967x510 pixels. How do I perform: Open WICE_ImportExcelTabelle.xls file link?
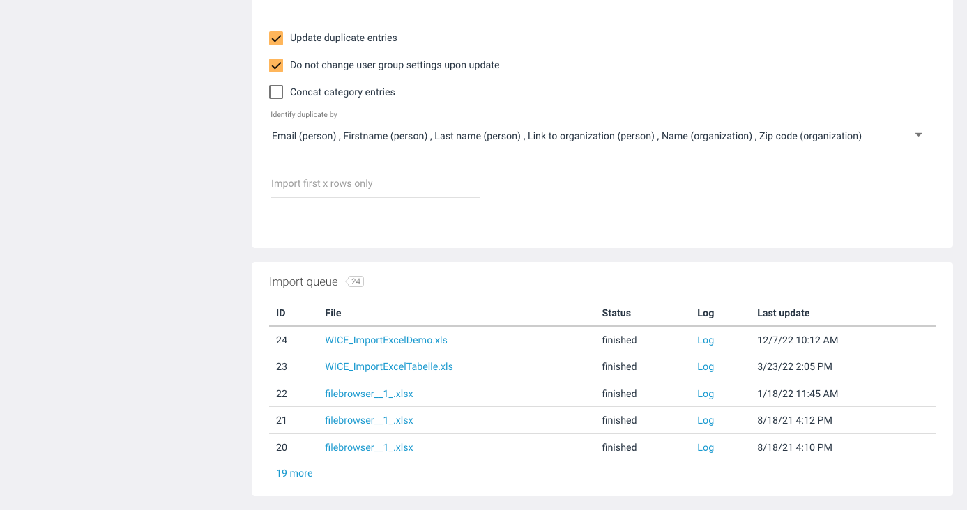pos(389,366)
